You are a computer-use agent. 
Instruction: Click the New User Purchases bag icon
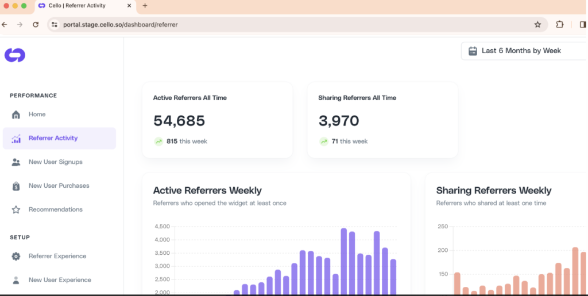click(x=16, y=186)
